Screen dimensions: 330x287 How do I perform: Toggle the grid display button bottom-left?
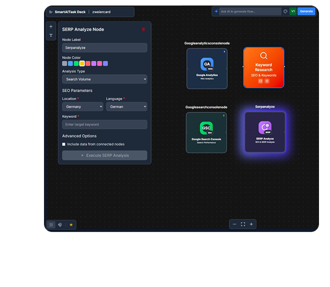tap(51, 225)
